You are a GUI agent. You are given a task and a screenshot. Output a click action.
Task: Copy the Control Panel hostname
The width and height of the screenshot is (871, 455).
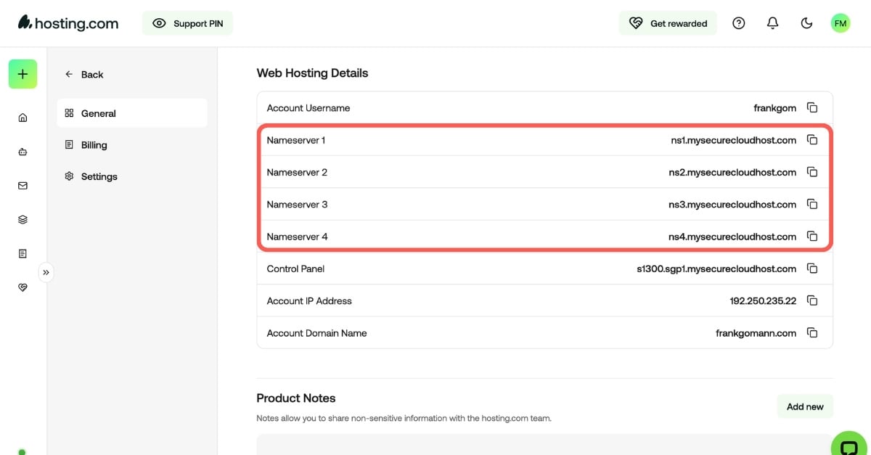pos(812,269)
